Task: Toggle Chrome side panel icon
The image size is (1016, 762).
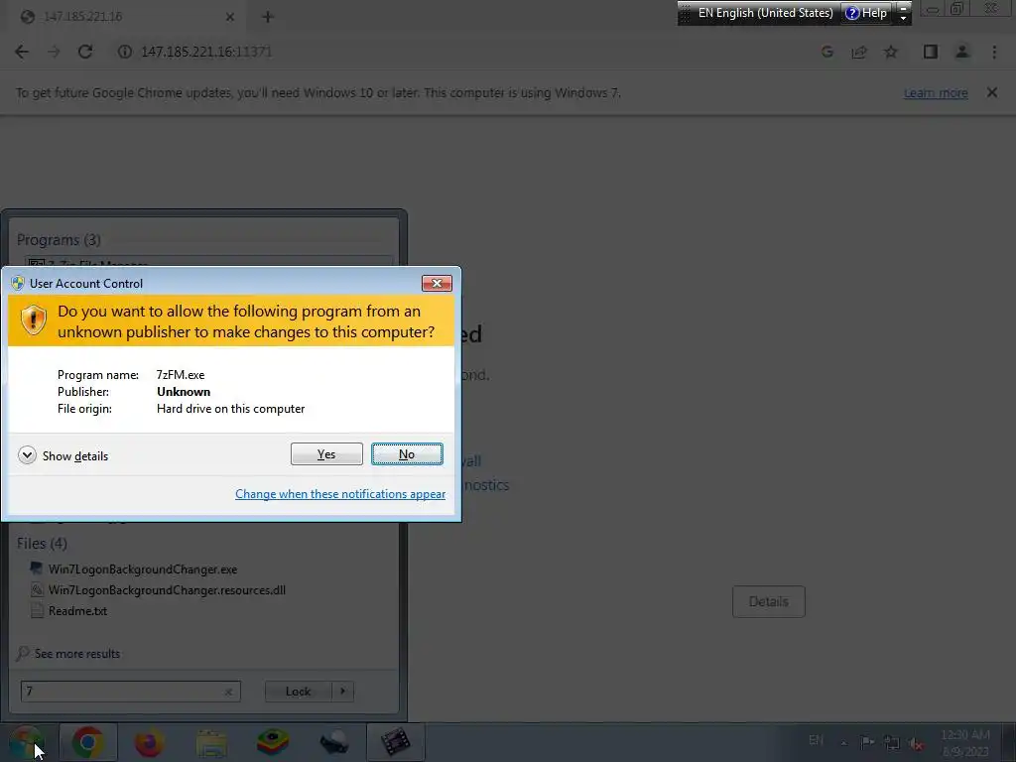Action: [931, 52]
